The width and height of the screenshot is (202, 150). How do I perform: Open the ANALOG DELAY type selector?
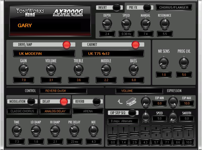pos(55,111)
